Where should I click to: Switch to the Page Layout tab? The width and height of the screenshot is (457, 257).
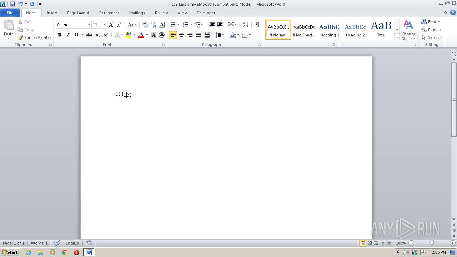point(78,13)
